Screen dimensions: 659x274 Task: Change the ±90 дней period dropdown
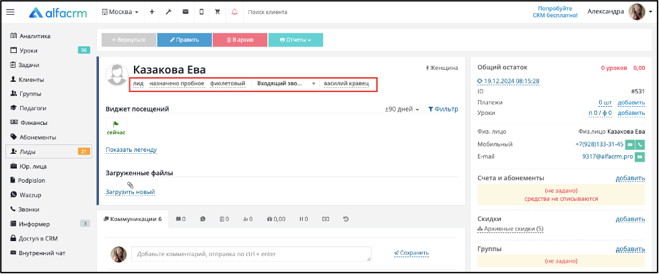point(403,109)
